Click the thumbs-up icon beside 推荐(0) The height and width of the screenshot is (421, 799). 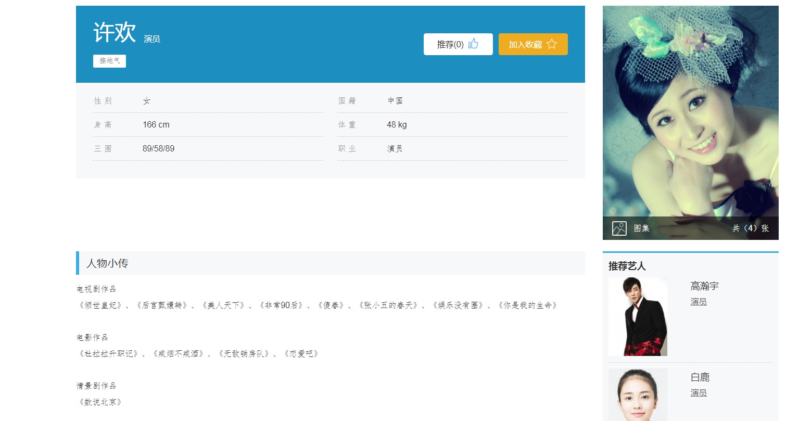coord(473,44)
